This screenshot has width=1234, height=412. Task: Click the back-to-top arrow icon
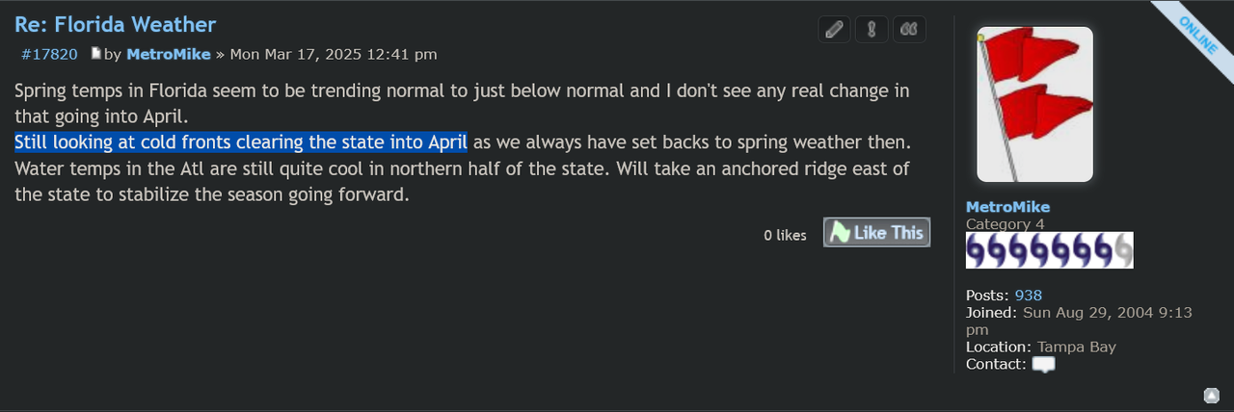pos(1211,396)
